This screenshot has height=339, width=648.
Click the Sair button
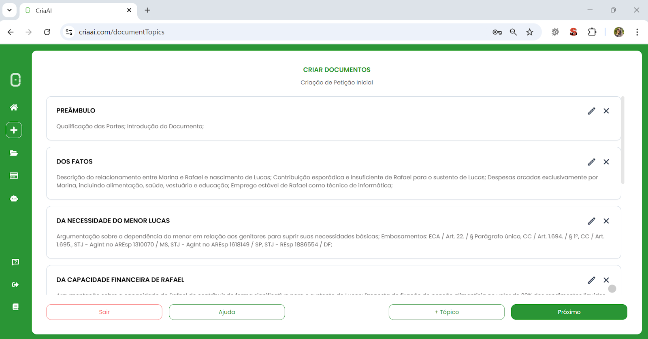104,312
